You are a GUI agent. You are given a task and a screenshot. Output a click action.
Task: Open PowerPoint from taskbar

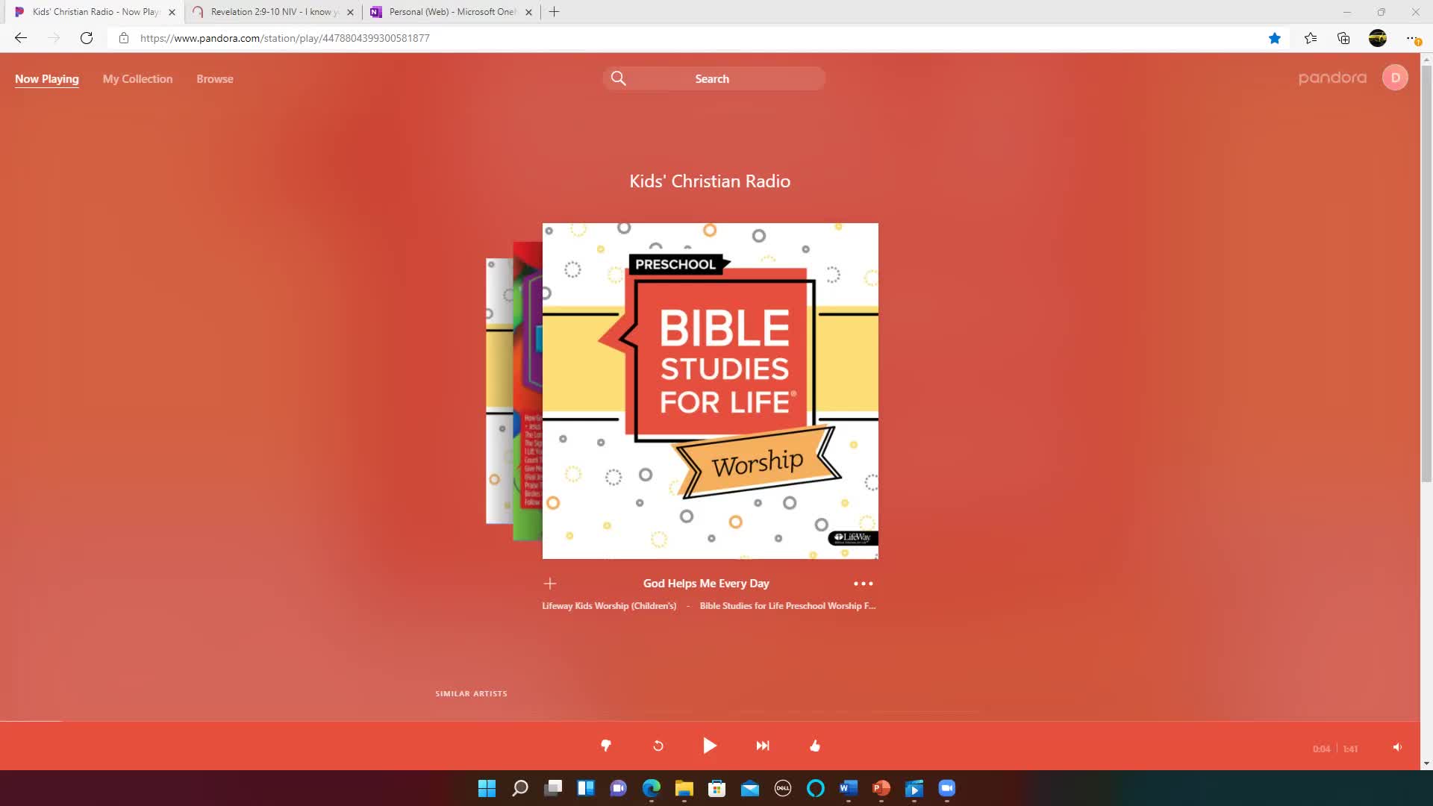(x=881, y=788)
